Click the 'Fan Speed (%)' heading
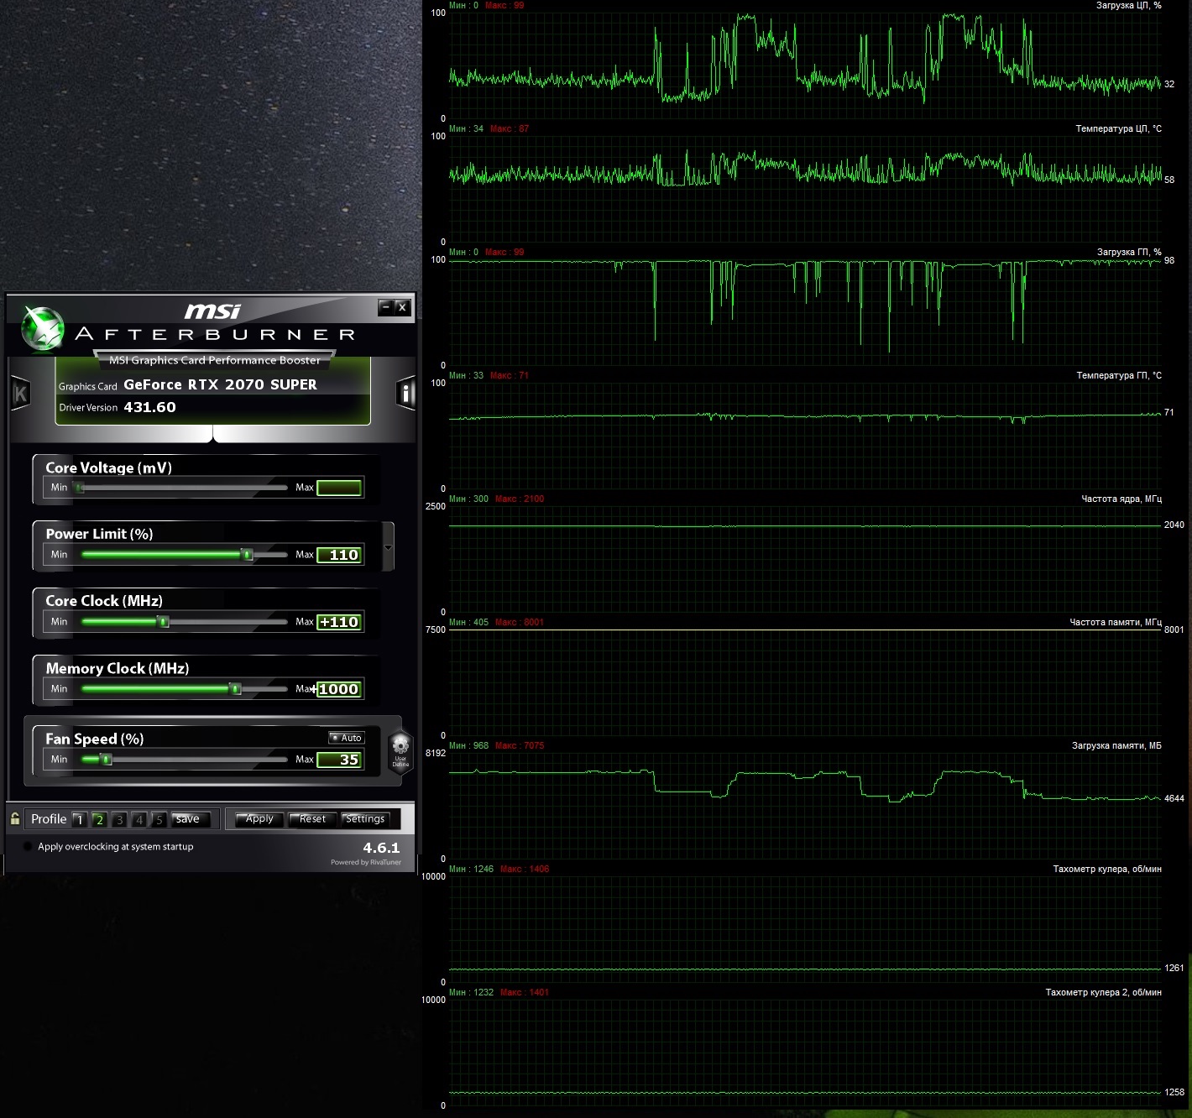Screen dimensions: 1192x1118 coord(95,739)
